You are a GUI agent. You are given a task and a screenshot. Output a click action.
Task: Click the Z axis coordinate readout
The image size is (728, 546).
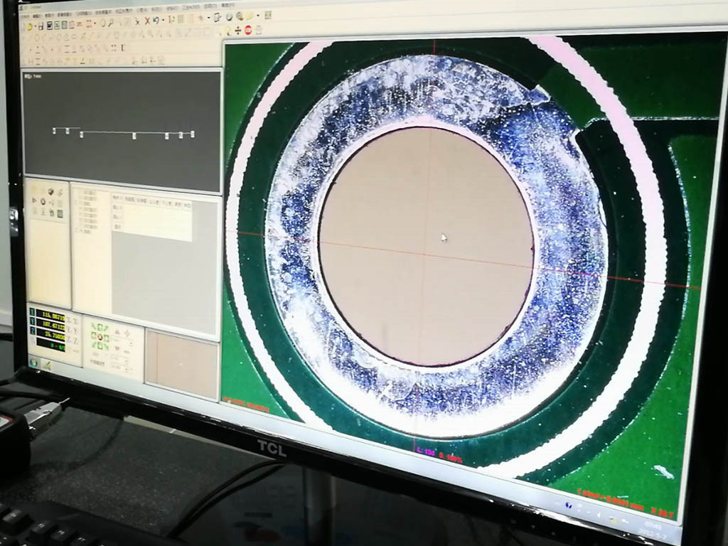click(51, 335)
